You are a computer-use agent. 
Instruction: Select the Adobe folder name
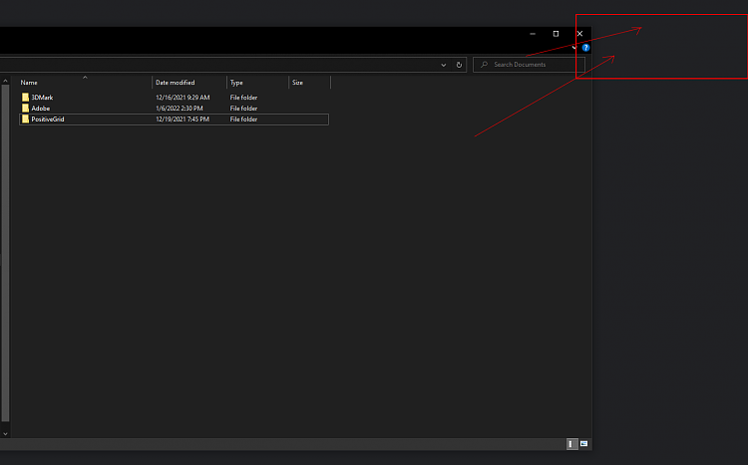41,109
